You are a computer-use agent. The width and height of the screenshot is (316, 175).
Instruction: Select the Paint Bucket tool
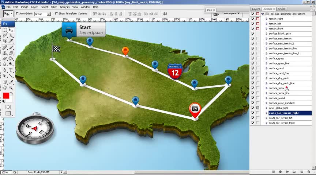[11, 58]
